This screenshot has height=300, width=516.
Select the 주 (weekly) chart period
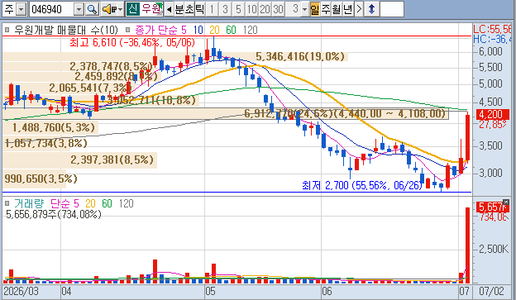pos(326,9)
